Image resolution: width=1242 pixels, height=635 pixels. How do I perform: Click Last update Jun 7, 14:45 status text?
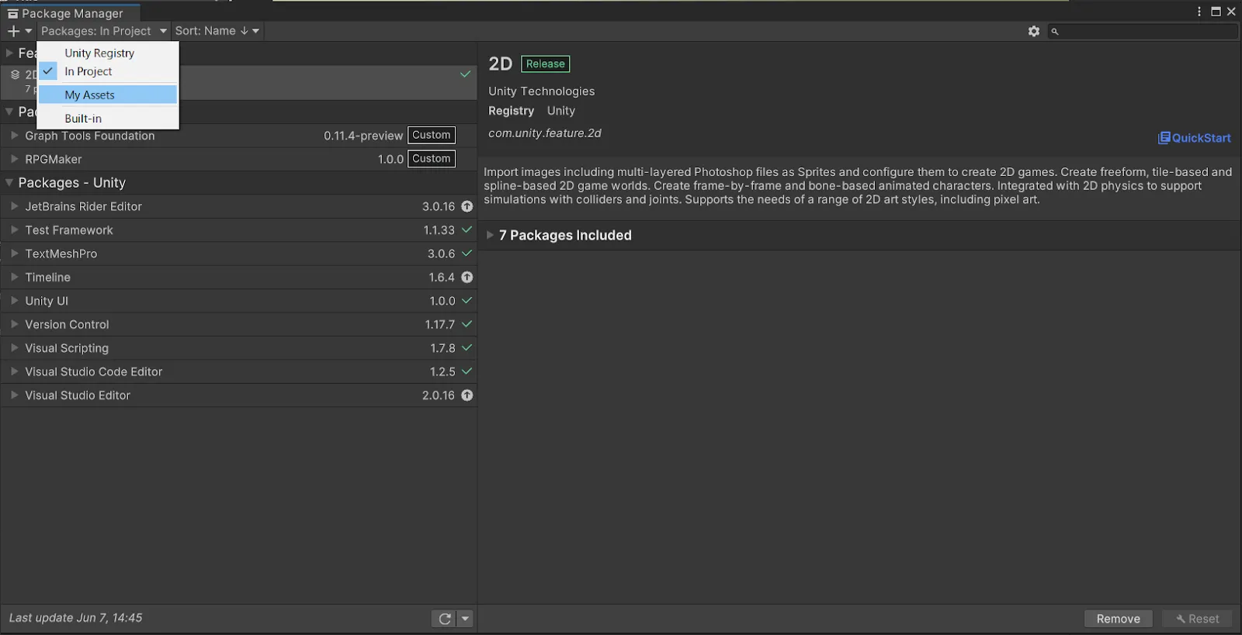pos(76,618)
